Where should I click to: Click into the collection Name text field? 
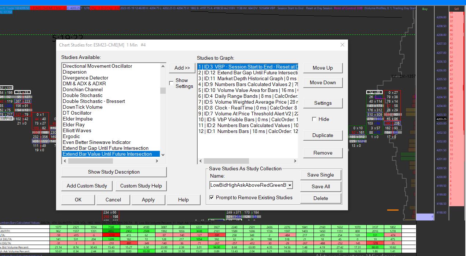click(x=248, y=185)
